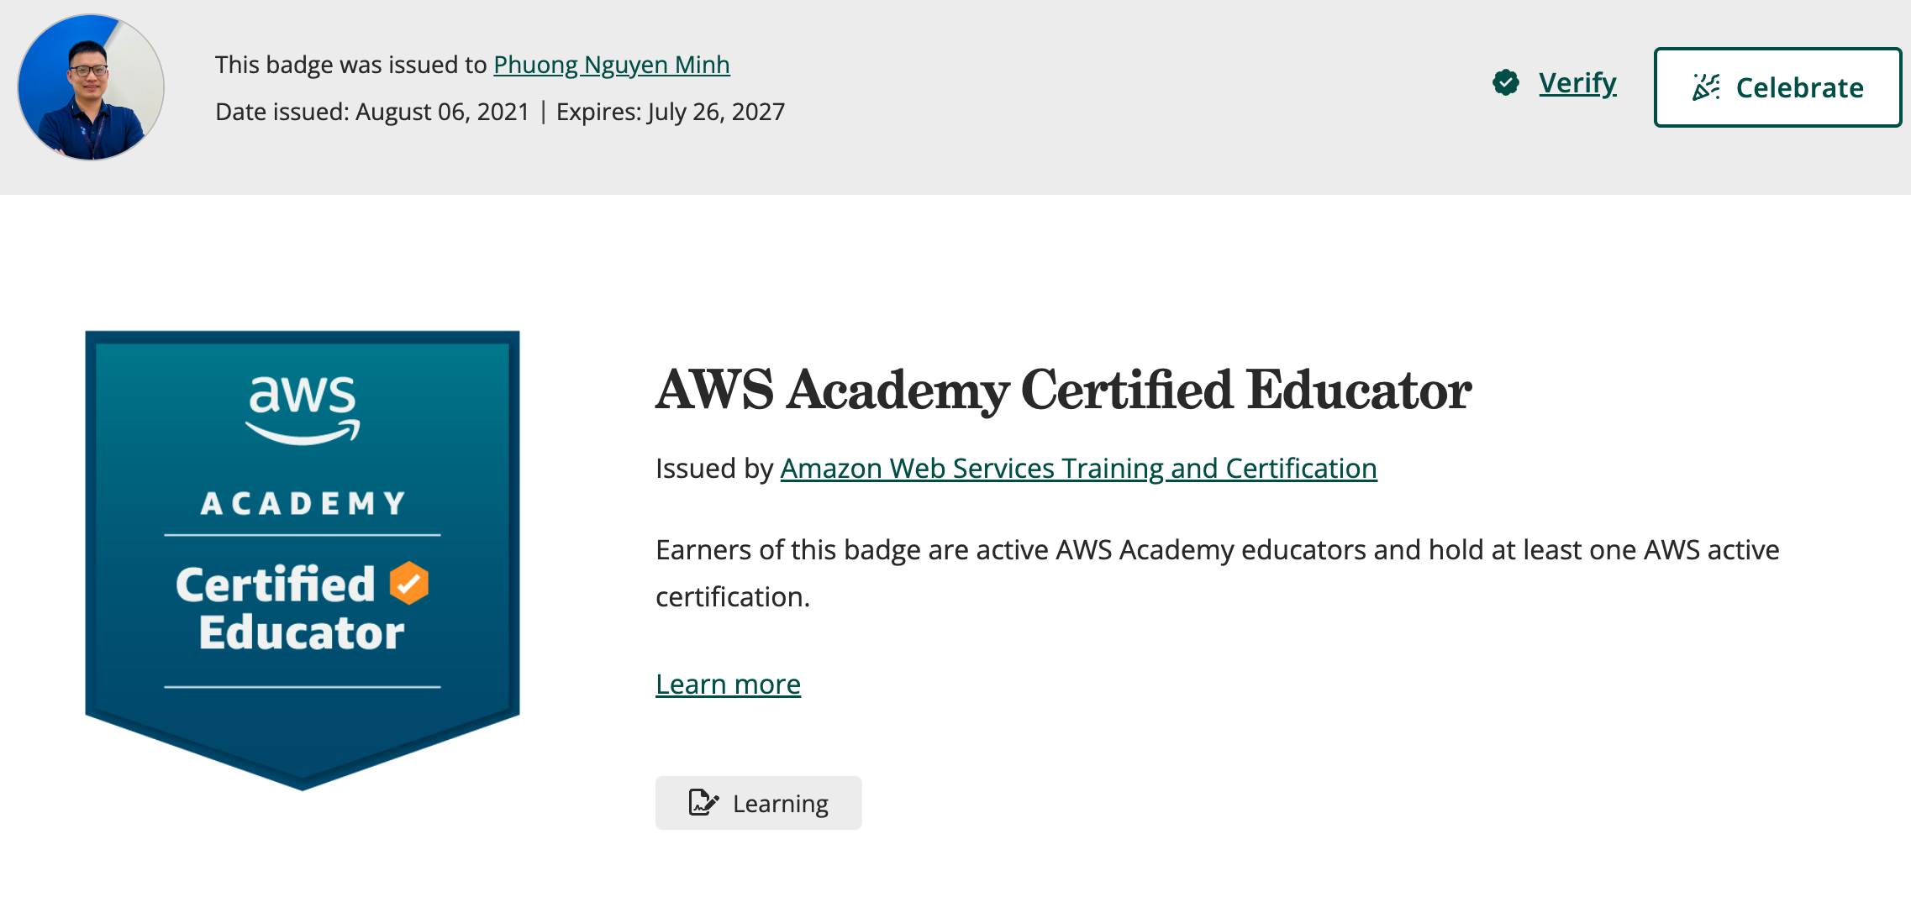Click the orange hexagon checkmark on badge
The image size is (1911, 897).
[x=409, y=583]
